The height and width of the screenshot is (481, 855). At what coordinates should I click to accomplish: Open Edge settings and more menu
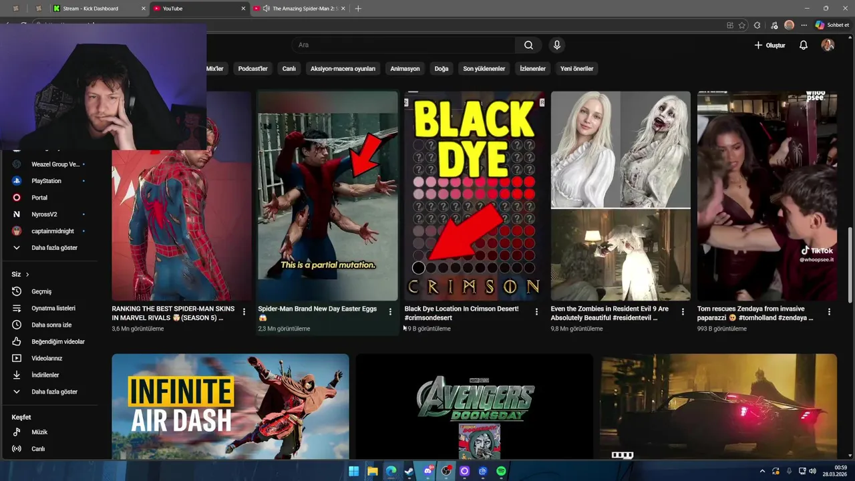(x=804, y=25)
